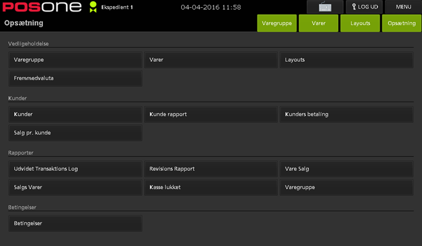Image resolution: width=422 pixels, height=246 pixels.
Task: Click the green Opsætning tab
Action: (402, 23)
